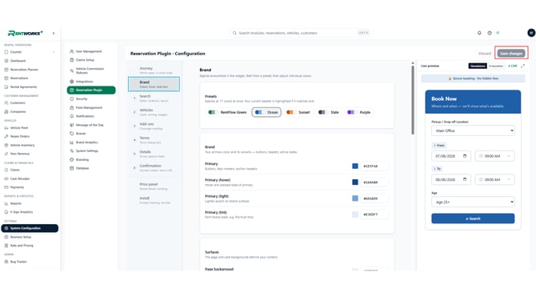Click the Rental Agreements document icon
536x301 pixels.
click(x=6, y=87)
